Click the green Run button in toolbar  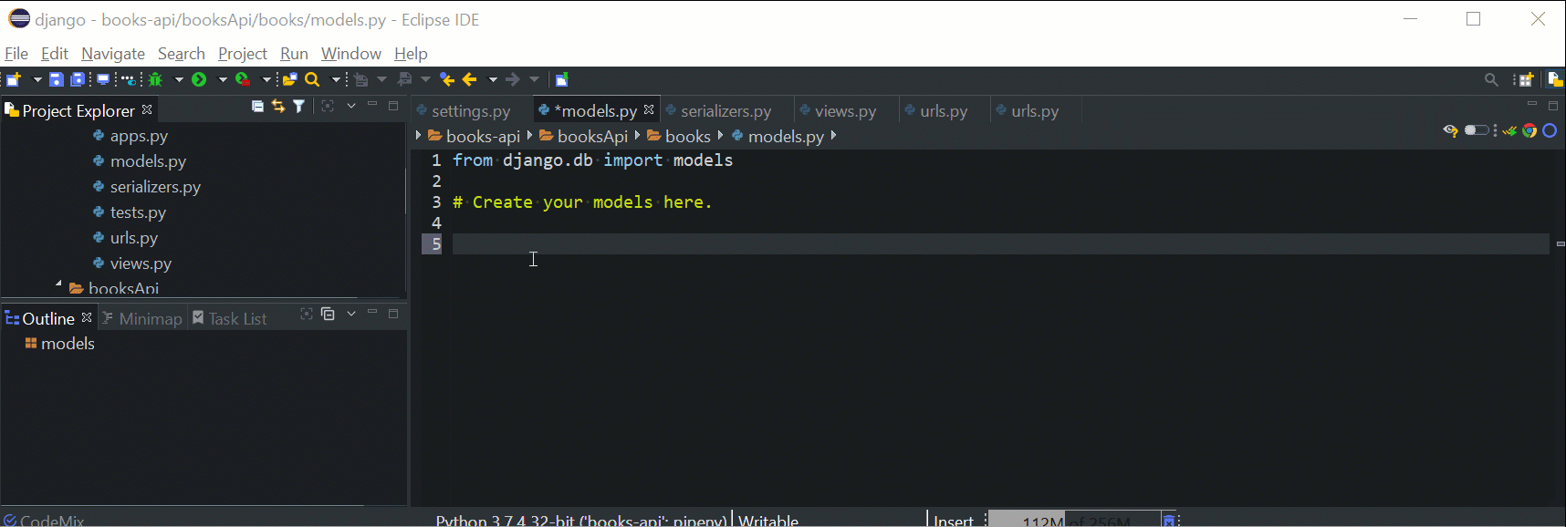[199, 80]
